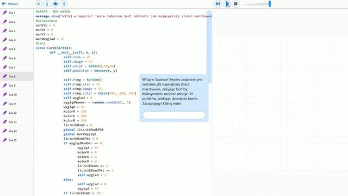
Task: Open Gra 5 in the sidebar
Action: tap(17, 49)
